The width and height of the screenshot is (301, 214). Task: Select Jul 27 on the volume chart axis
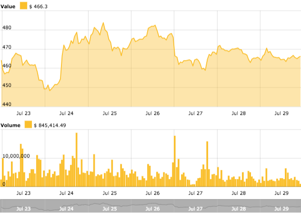(x=196, y=193)
